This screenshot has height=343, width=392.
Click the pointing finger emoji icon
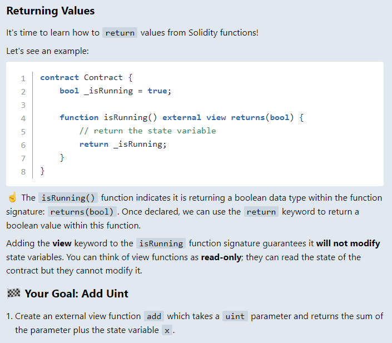point(12,198)
